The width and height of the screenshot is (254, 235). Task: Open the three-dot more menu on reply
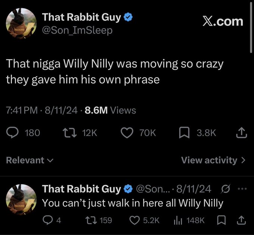(x=242, y=189)
